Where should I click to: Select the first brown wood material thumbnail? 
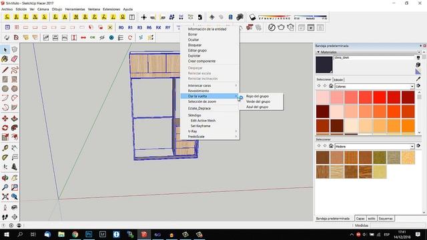coord(323,157)
